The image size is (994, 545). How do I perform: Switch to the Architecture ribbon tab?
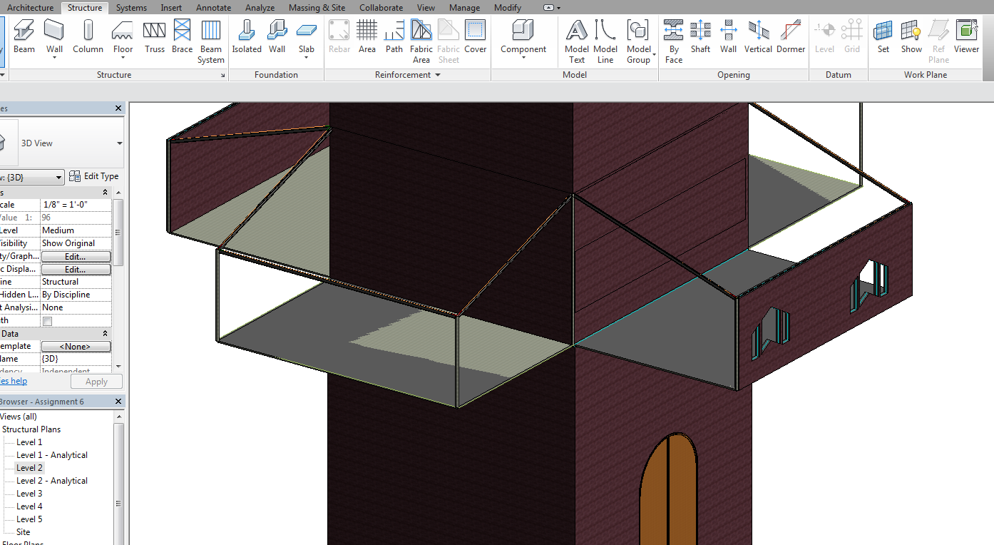(x=30, y=8)
